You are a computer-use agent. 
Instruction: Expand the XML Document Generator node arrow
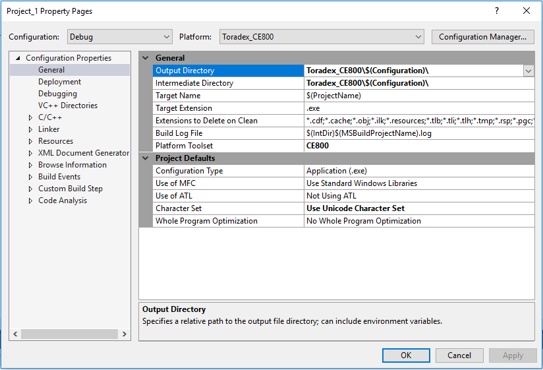point(30,153)
